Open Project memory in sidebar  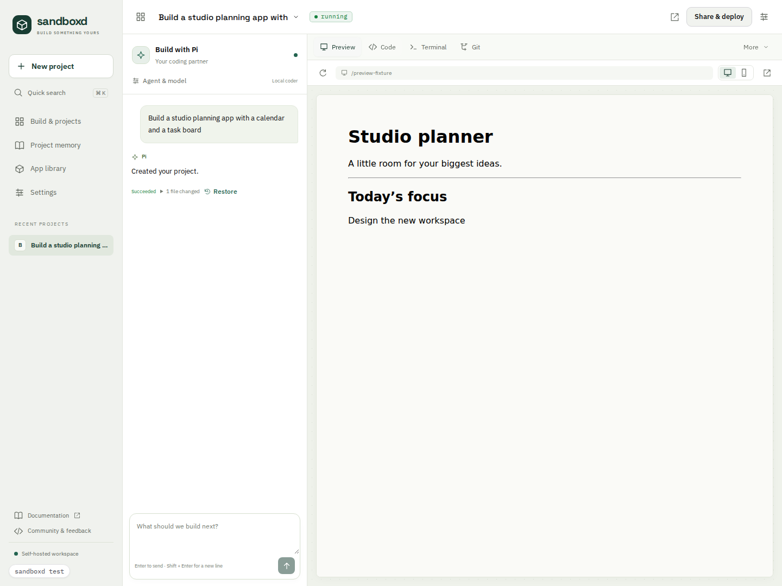tap(61, 145)
